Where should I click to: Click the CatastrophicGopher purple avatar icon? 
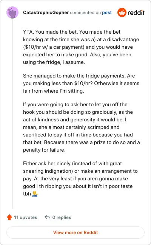[x=12, y=12]
